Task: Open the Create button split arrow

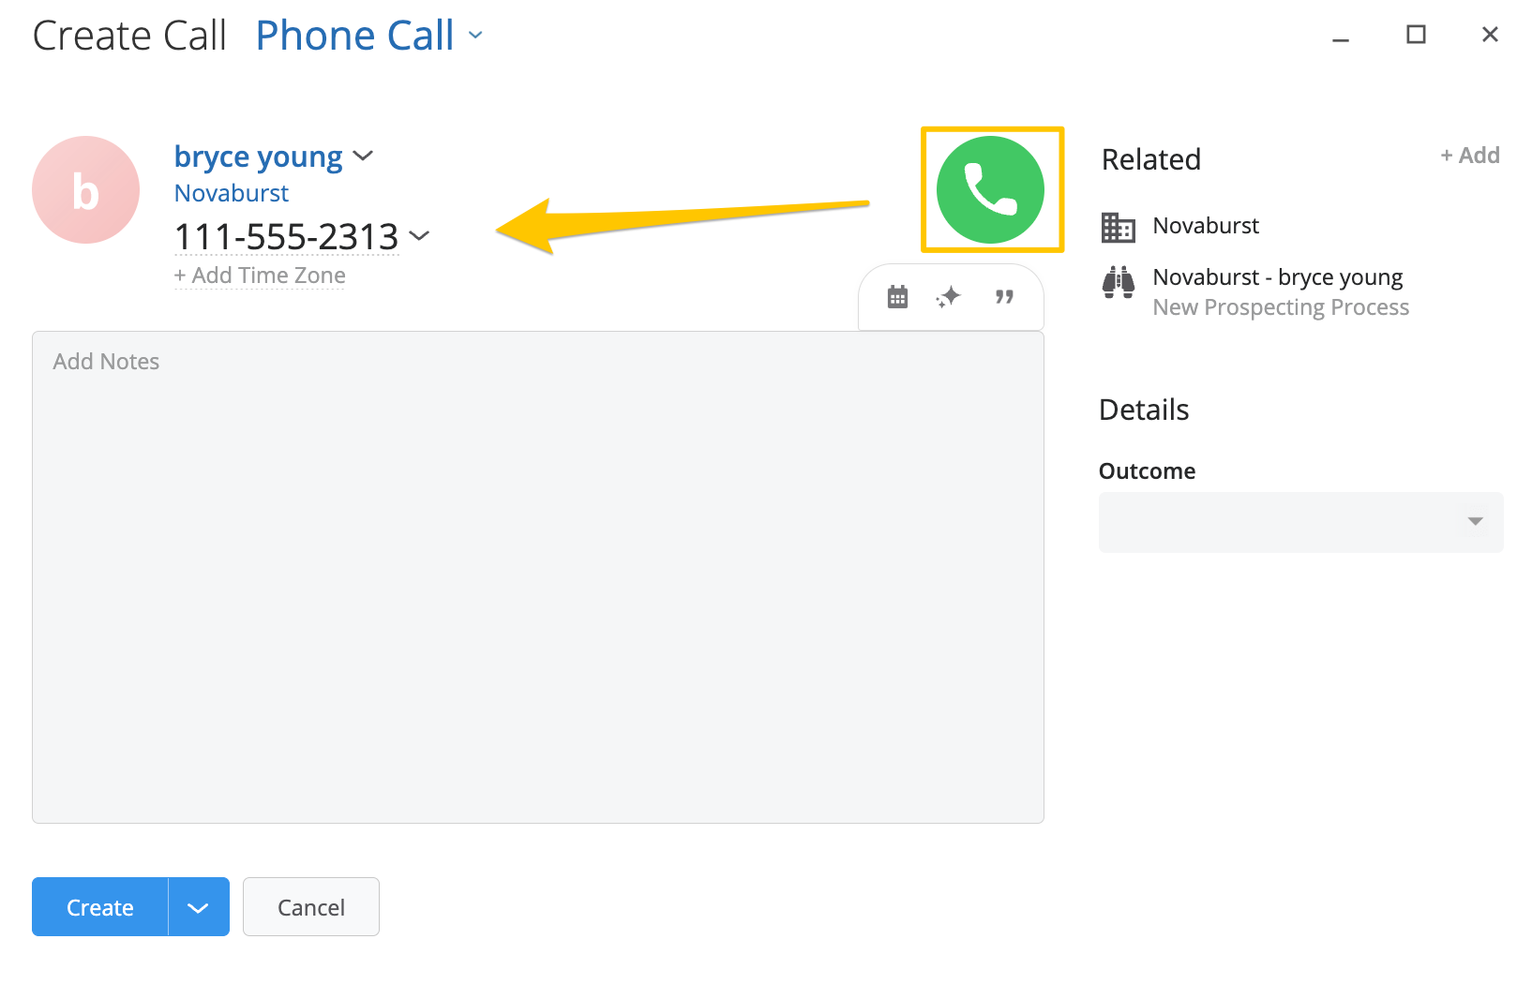Action: click(x=198, y=907)
